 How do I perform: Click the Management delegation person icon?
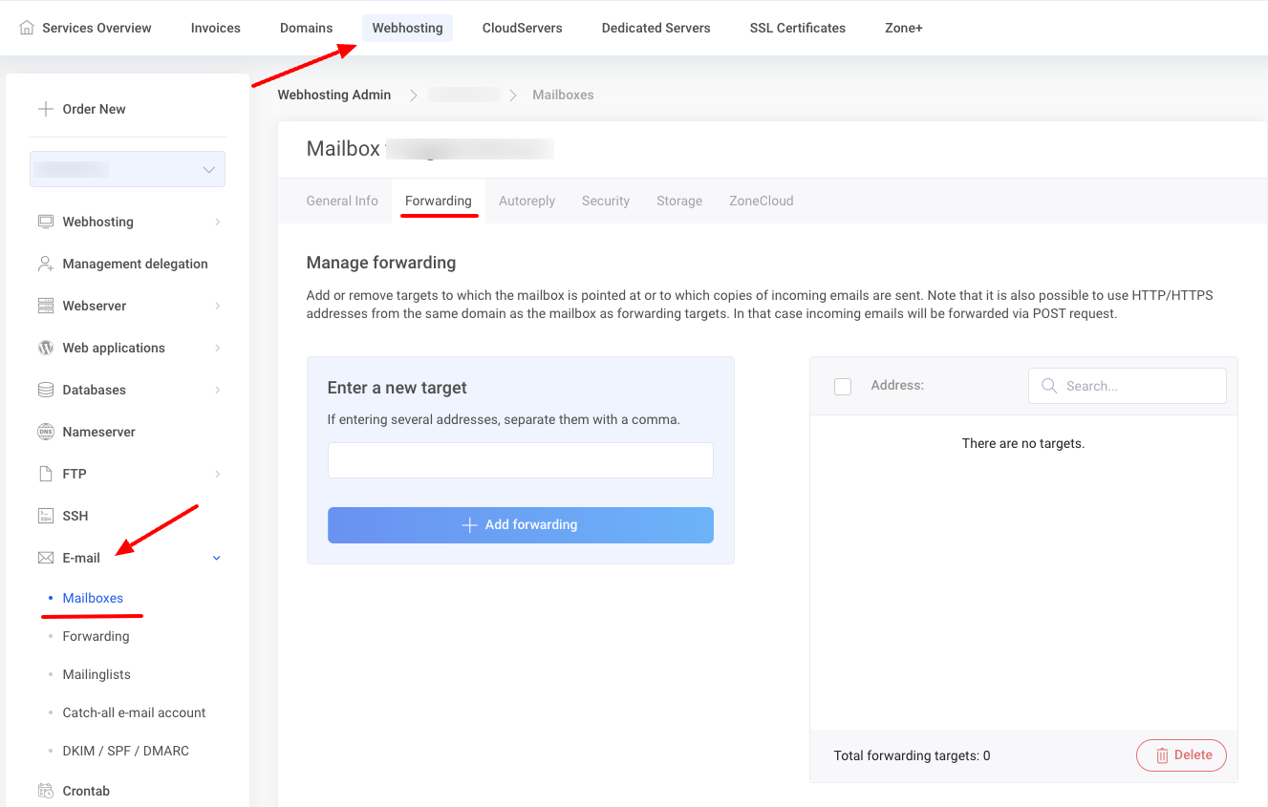46,264
